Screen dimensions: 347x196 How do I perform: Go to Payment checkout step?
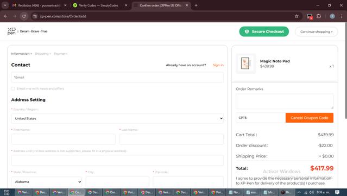(x=60, y=54)
